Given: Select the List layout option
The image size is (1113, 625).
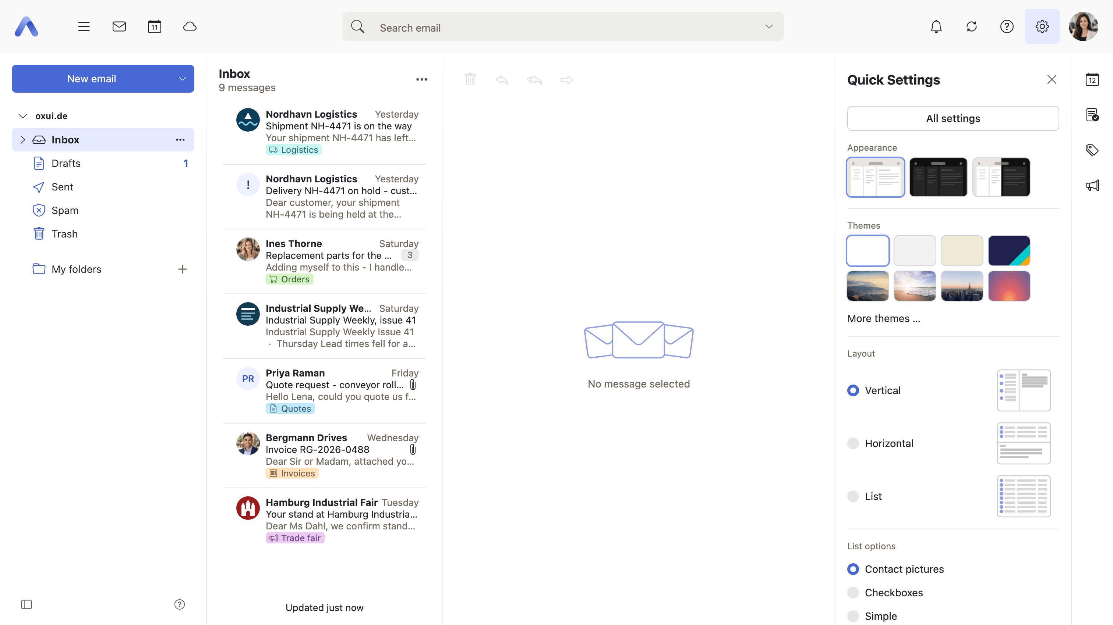Looking at the screenshot, I should (853, 496).
